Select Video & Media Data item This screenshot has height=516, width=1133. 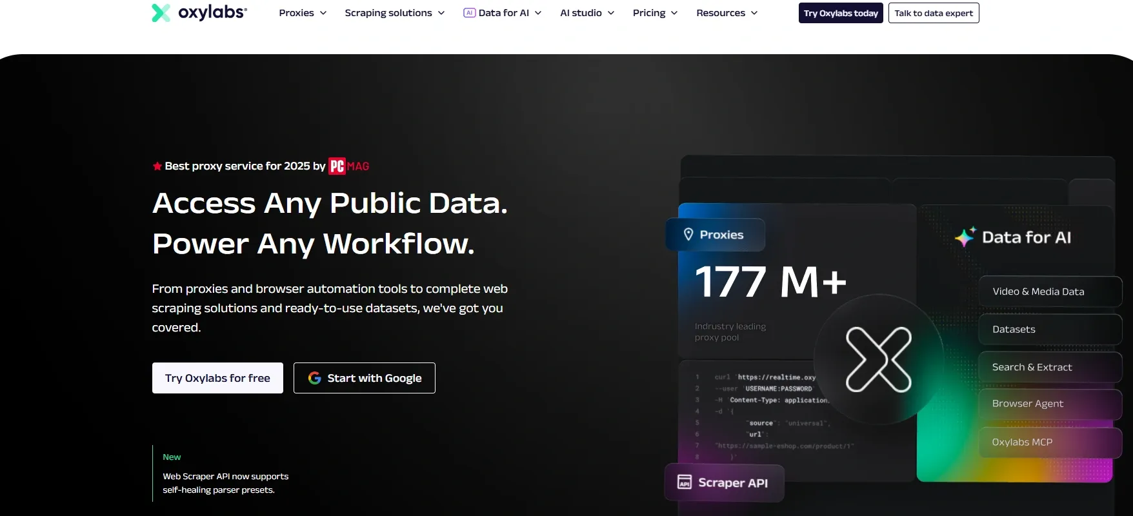click(x=1050, y=292)
